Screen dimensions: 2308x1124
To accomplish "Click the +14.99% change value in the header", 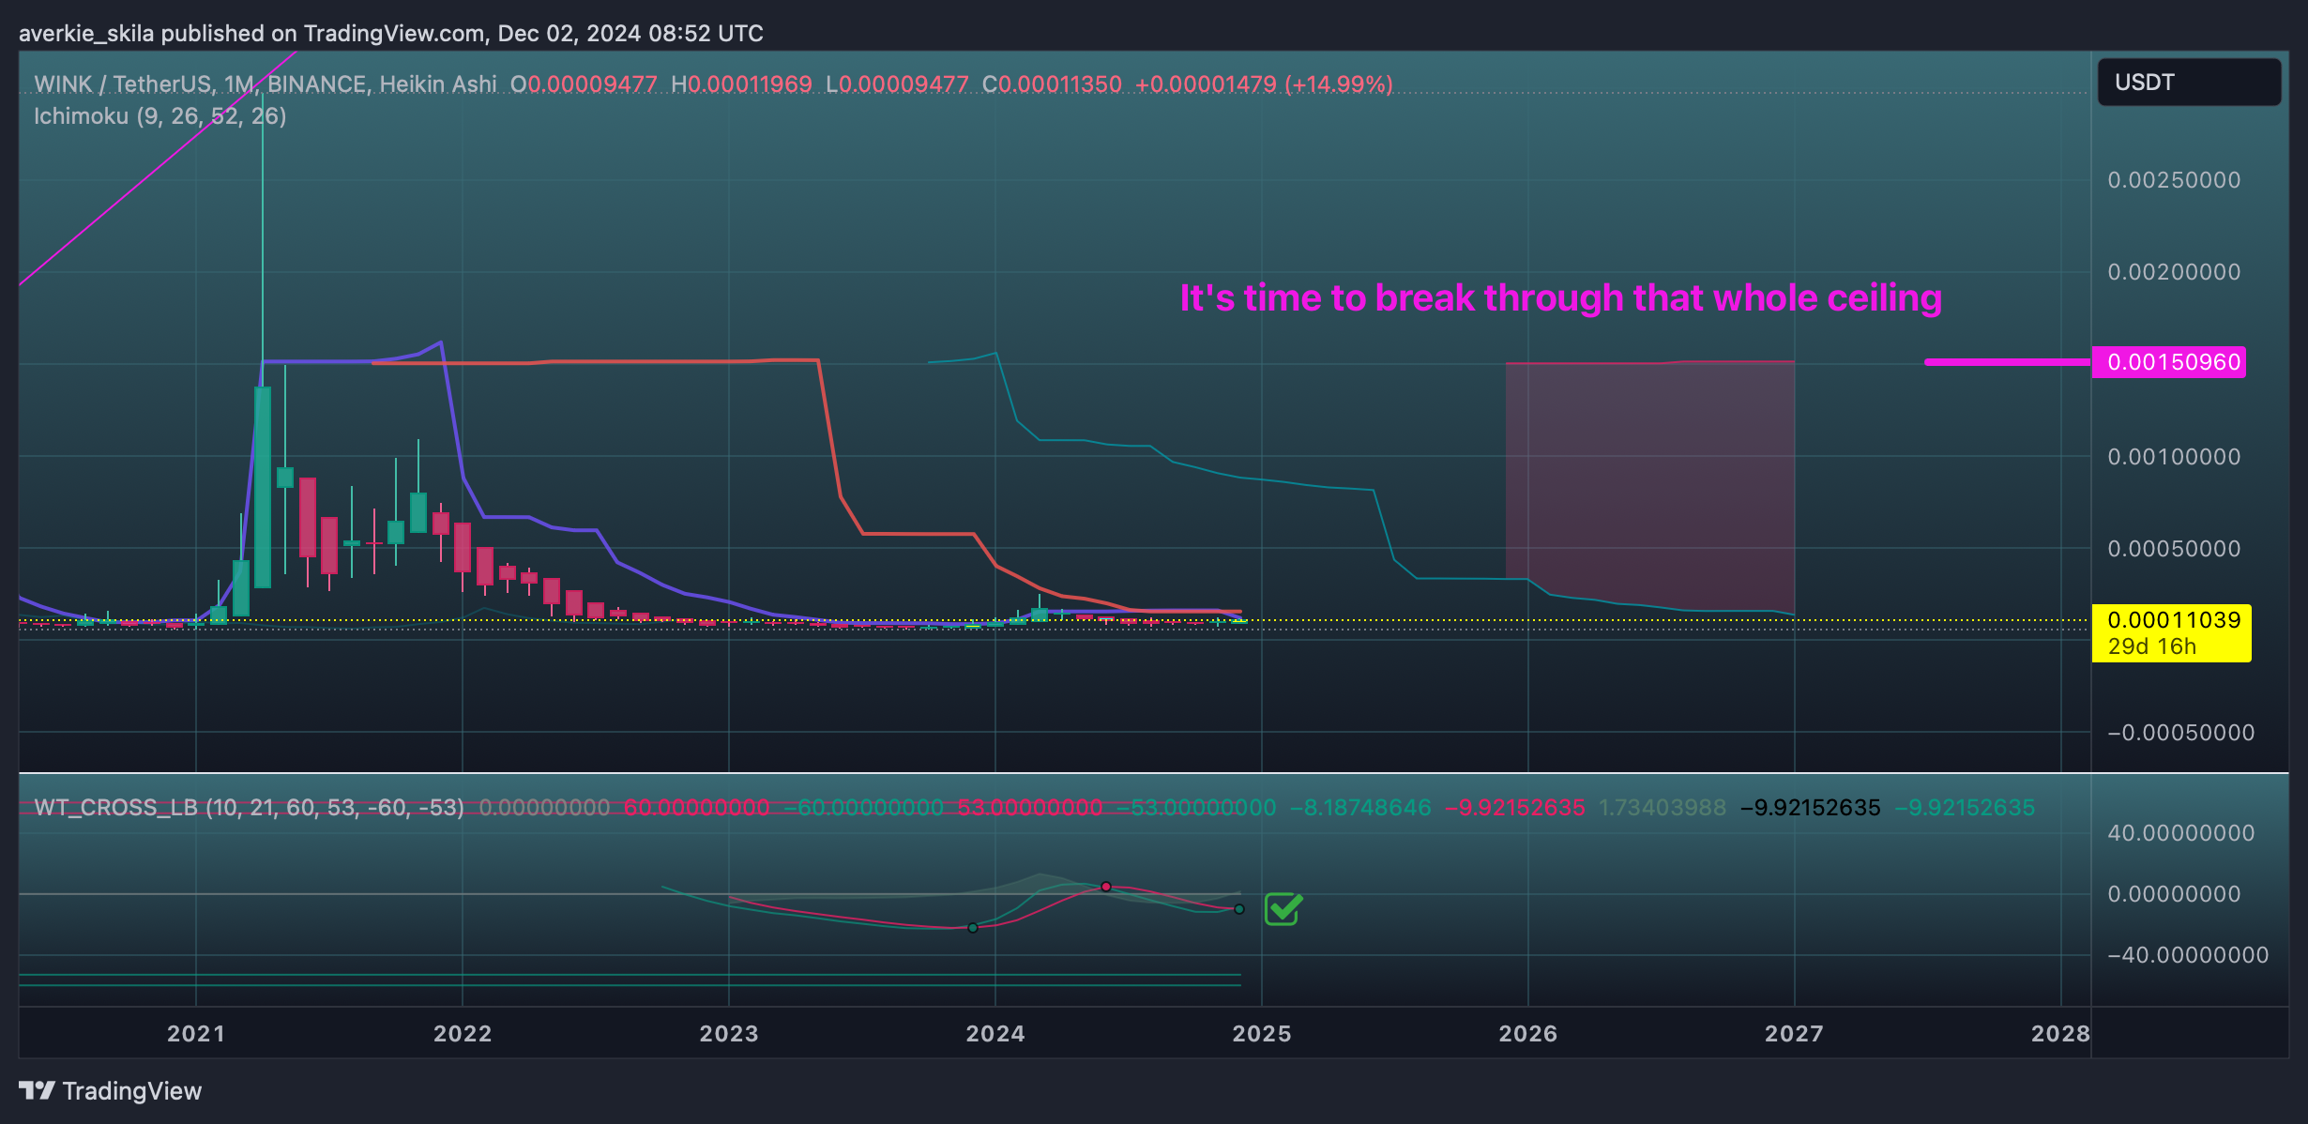I will pyautogui.click(x=1339, y=84).
